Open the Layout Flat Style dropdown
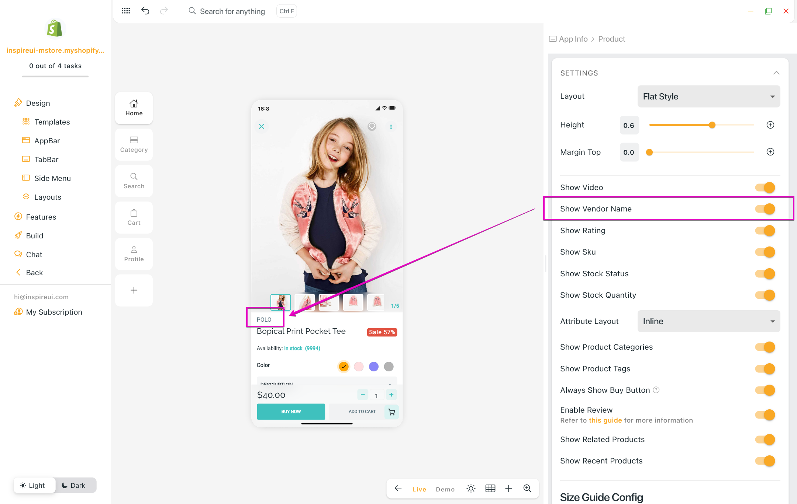797x504 pixels. click(708, 97)
